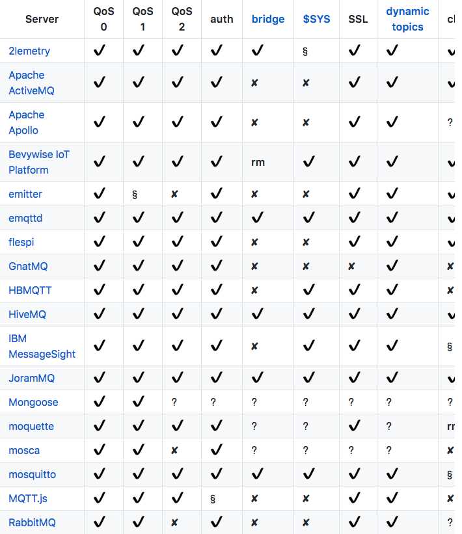Image resolution: width=462 pixels, height=534 pixels.
Task: Open the MQTT.js link
Action: coord(29,498)
